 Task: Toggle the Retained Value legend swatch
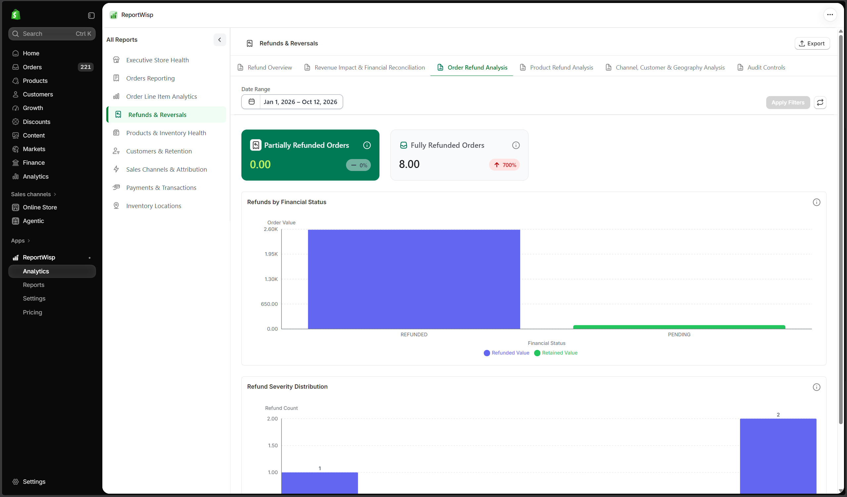[x=537, y=353]
